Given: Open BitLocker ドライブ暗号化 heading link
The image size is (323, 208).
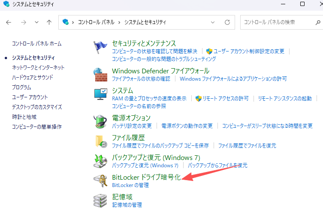Looking at the screenshot, I should click(146, 177).
